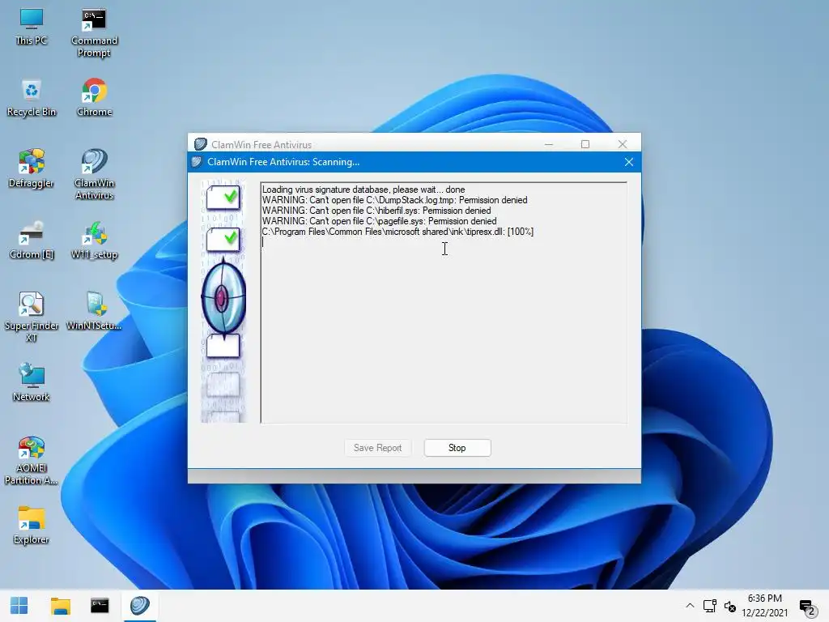Click the tipresx.dll [100%] scan line
The width and height of the screenshot is (829, 622).
pos(397,232)
